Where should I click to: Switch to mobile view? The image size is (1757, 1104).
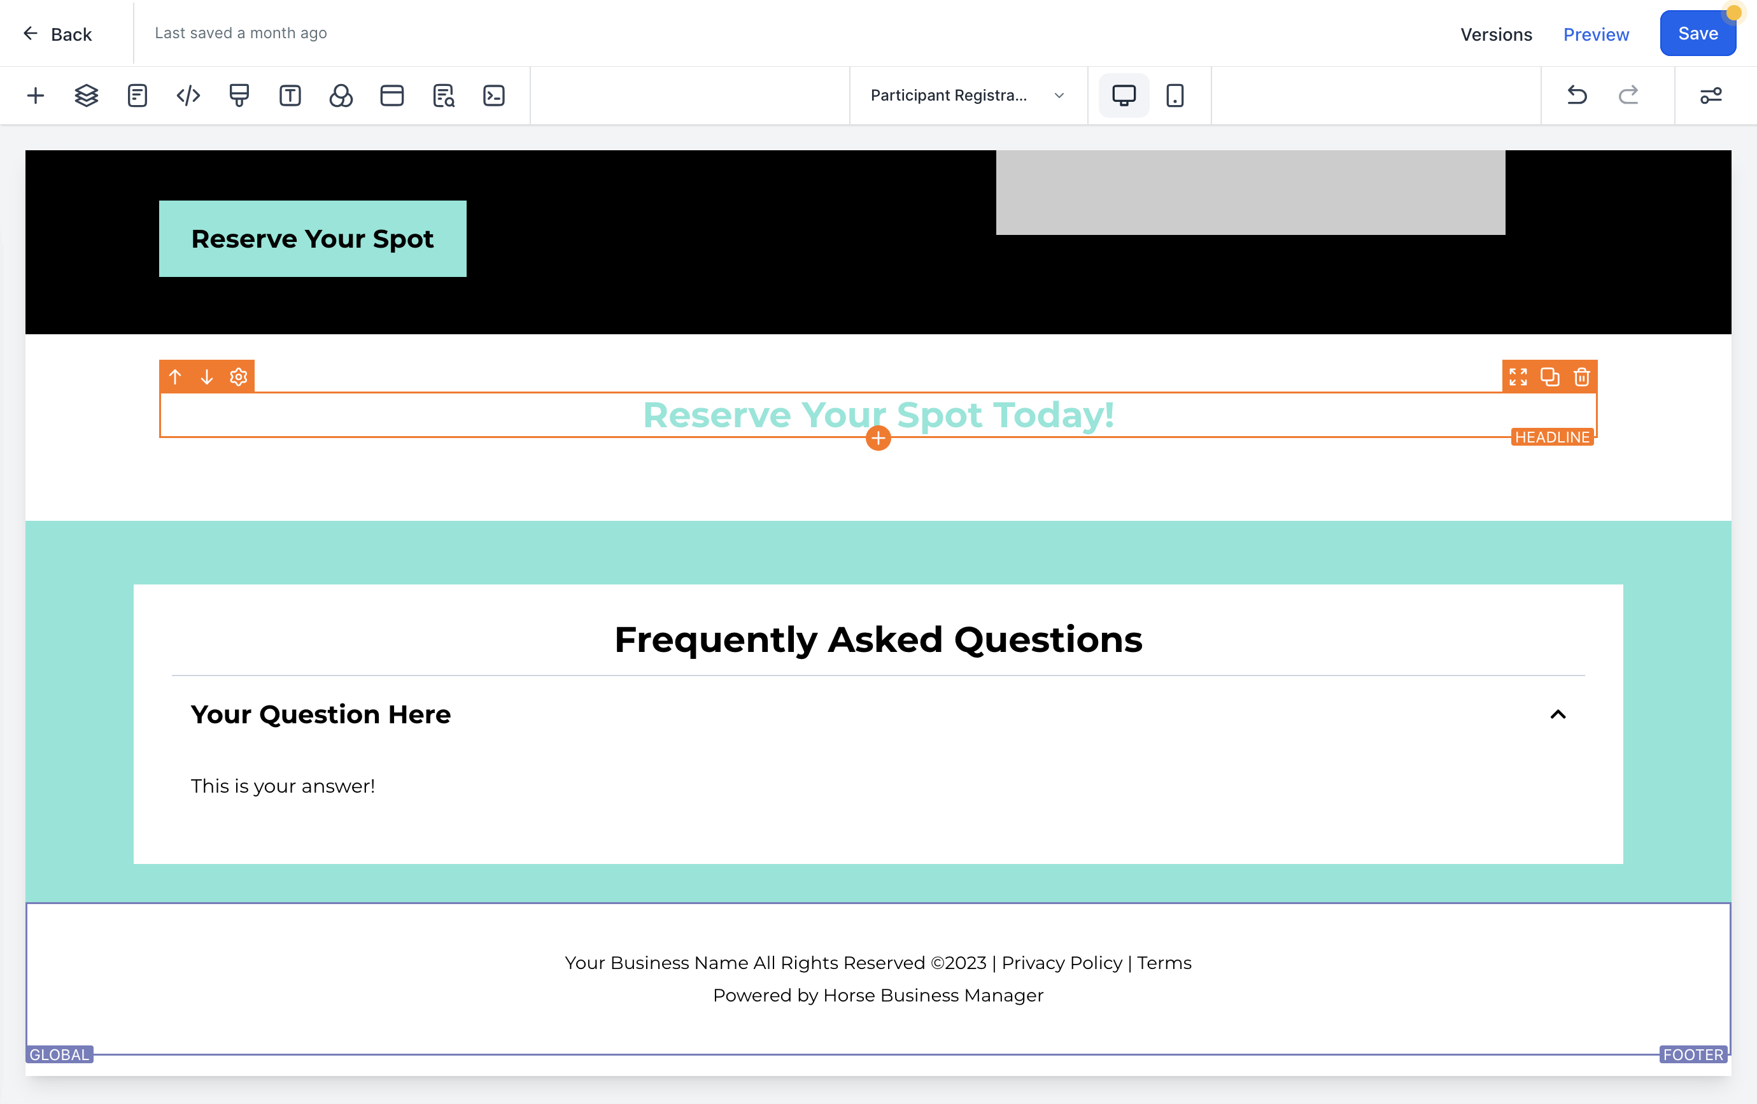(1175, 96)
